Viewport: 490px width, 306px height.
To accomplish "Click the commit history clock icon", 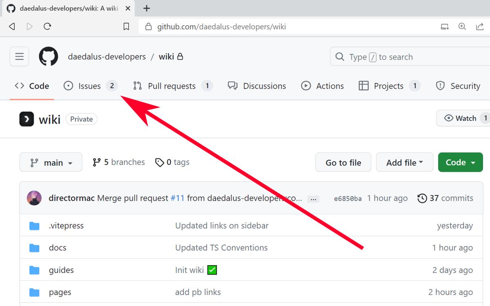I will [421, 198].
